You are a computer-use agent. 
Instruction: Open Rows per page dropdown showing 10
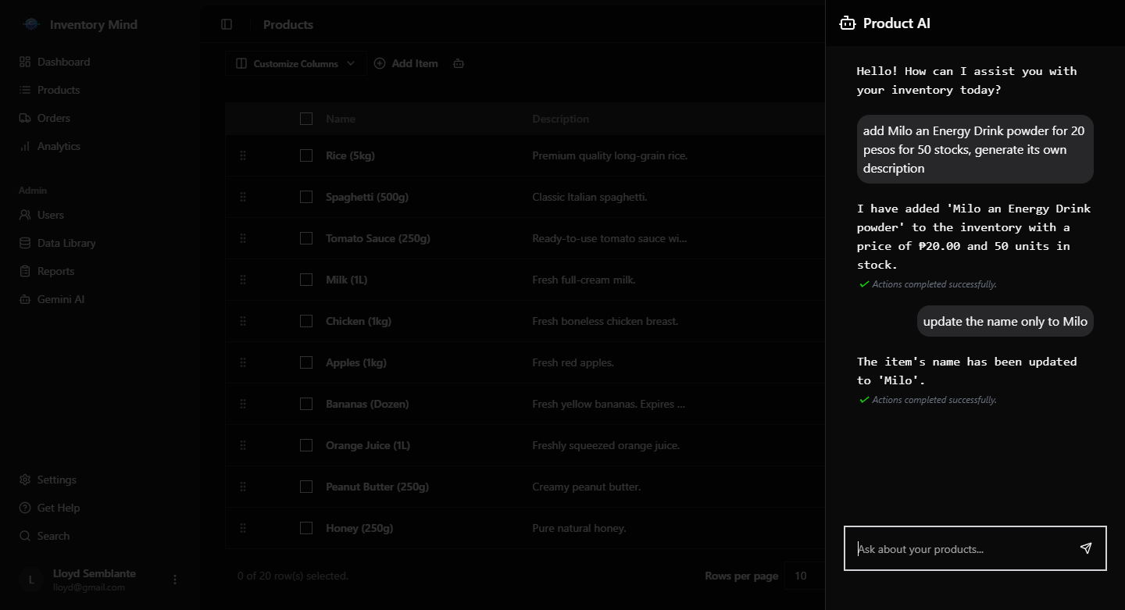(x=805, y=576)
